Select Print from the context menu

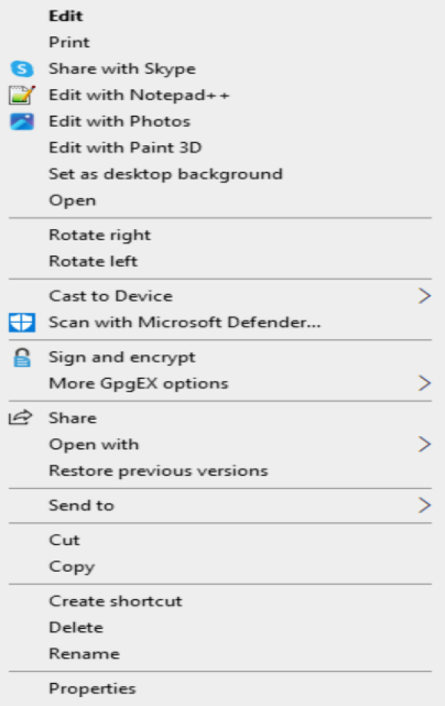click(x=69, y=42)
